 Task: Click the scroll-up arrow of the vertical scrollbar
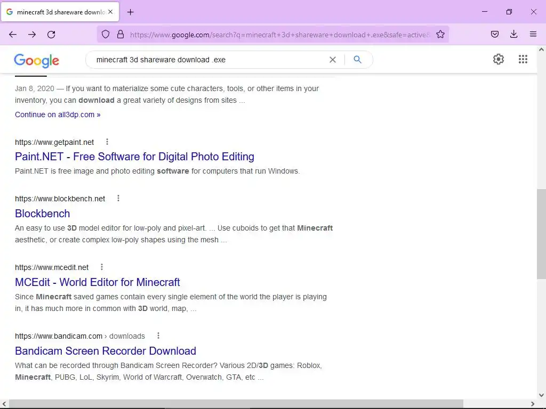pyautogui.click(x=541, y=50)
